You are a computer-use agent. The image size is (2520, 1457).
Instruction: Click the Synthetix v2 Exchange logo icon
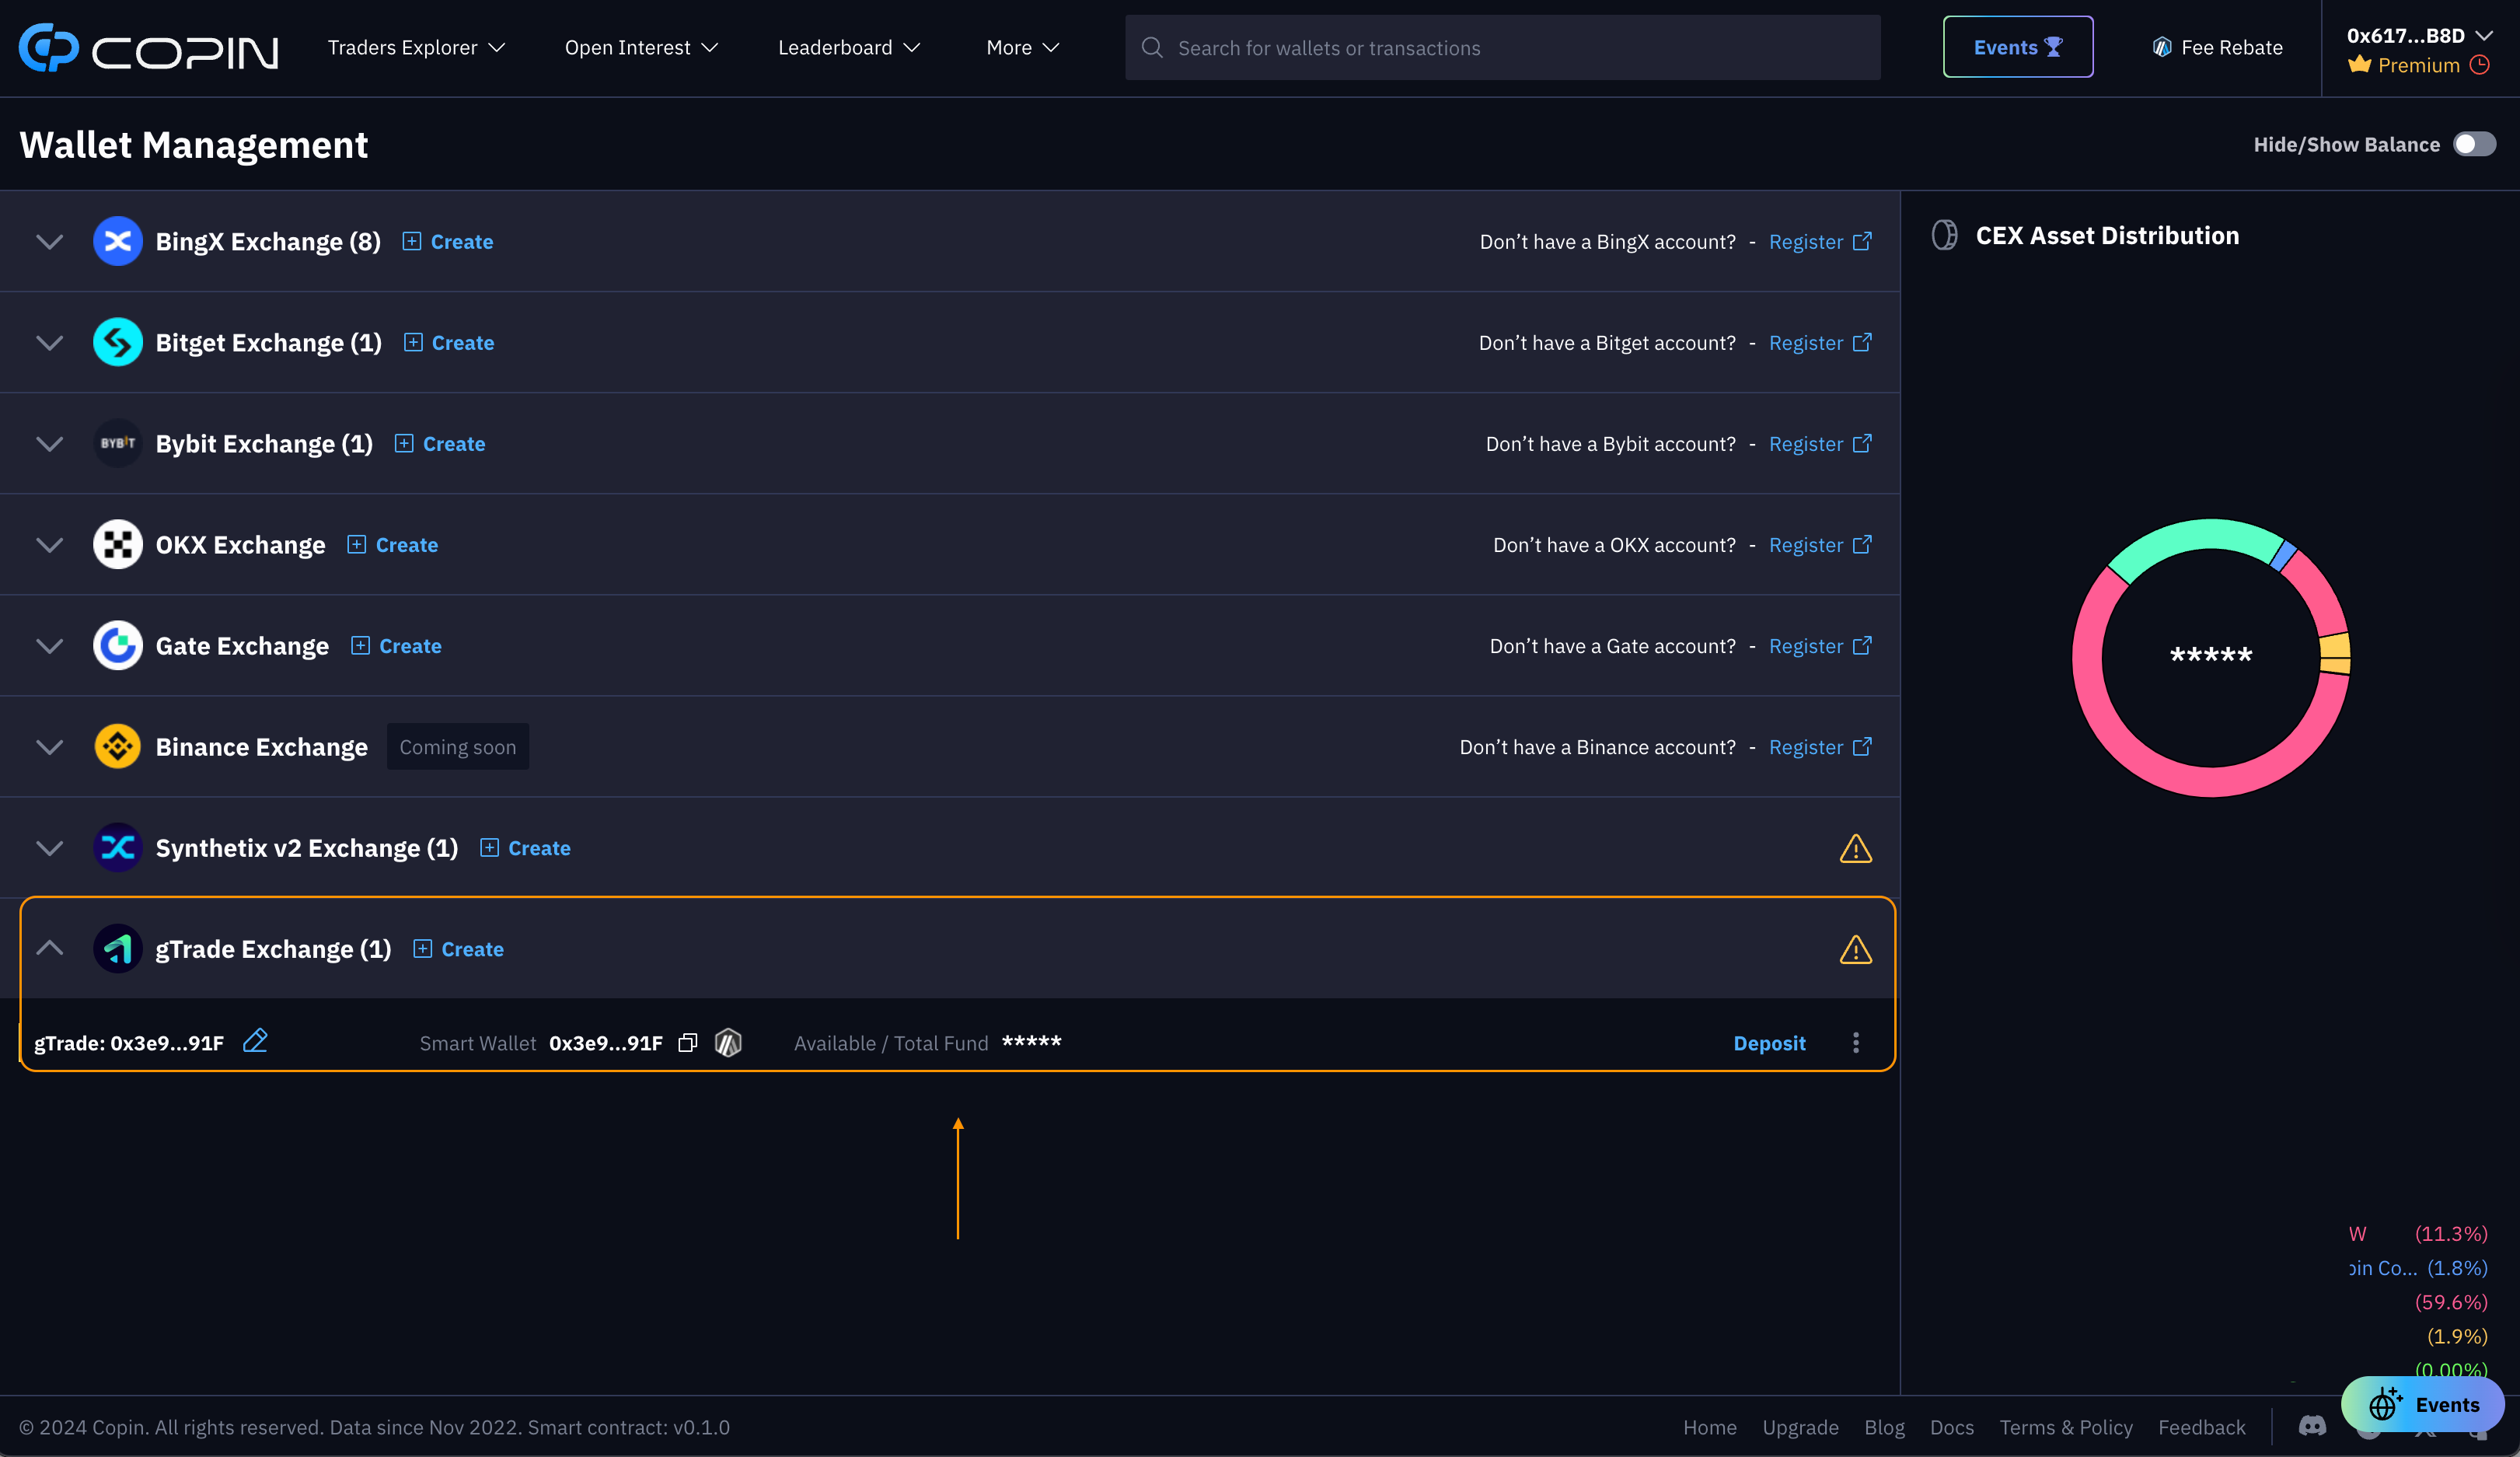click(x=118, y=847)
